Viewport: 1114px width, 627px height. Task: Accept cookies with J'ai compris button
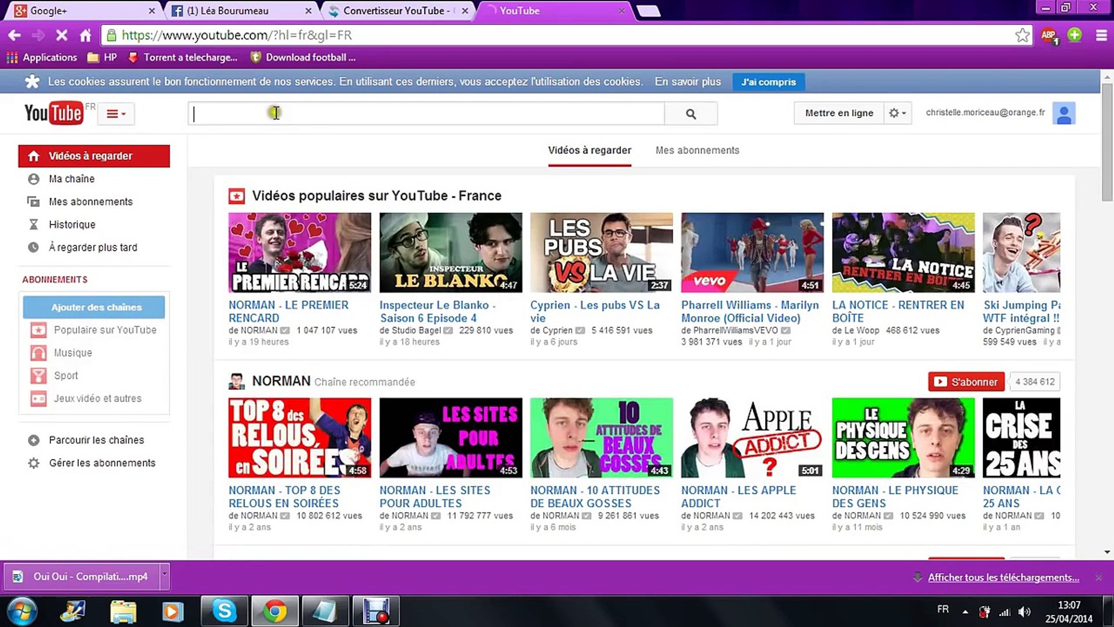coord(768,82)
